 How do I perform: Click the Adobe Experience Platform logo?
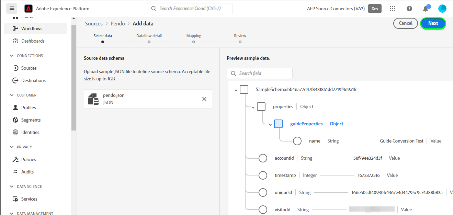(29, 9)
